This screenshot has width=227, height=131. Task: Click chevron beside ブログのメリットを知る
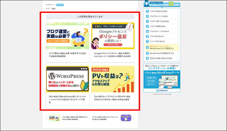point(178,16)
